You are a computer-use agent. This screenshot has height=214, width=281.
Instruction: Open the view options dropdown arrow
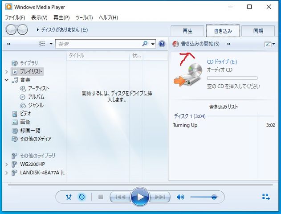point(51,44)
